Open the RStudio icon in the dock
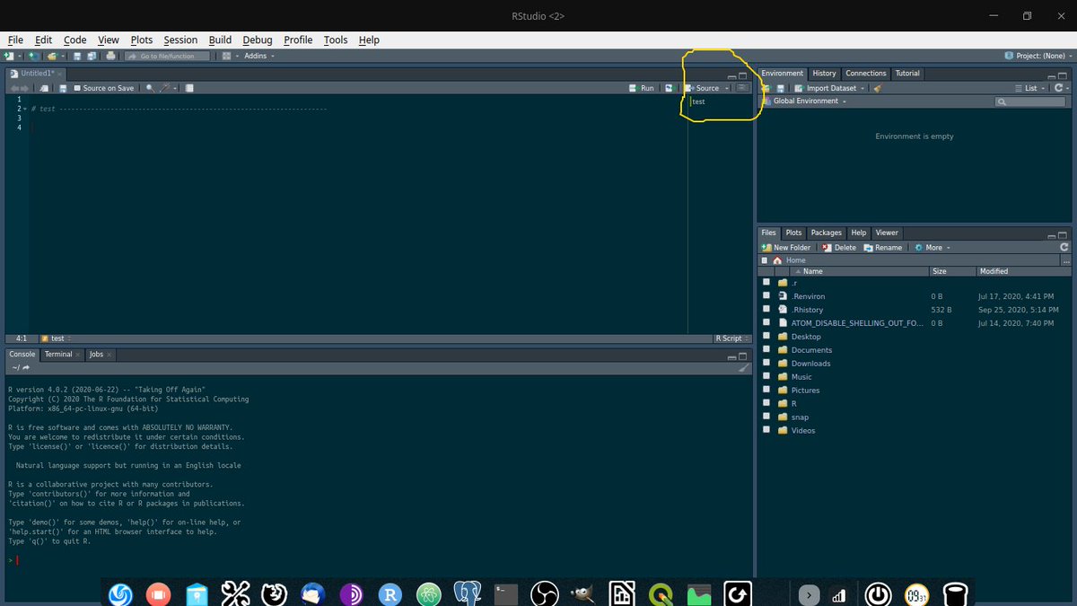The width and height of the screenshot is (1077, 606). (390, 593)
